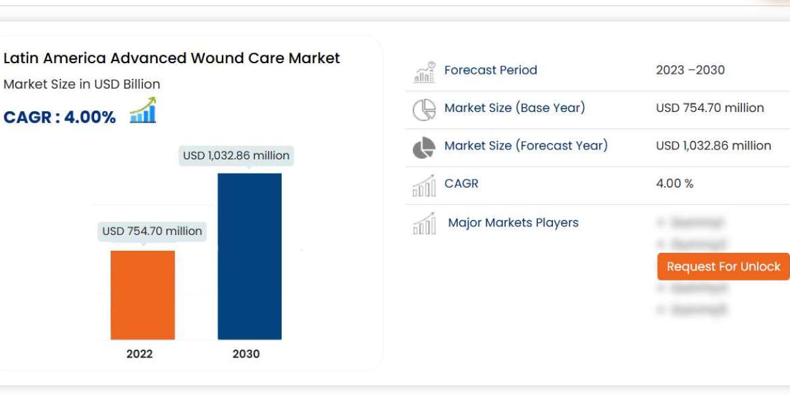Click the CAGR growth chart icon
This screenshot has height=395, width=790.
143,111
